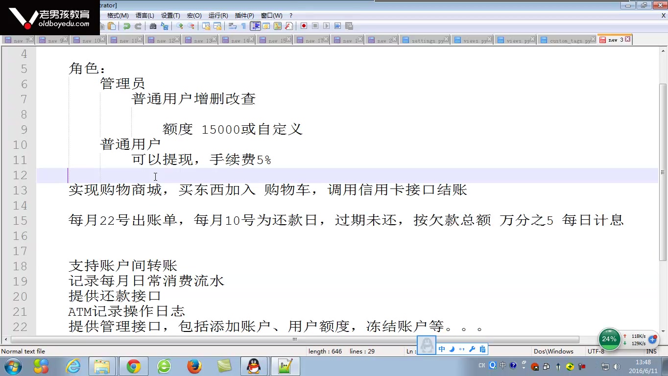Image resolution: width=668 pixels, height=376 pixels.
Task: Click the Zoom In magnifier icon
Action: [x=179, y=26]
